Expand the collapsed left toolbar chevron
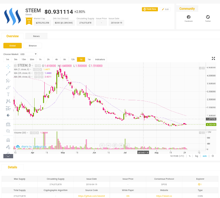 pyautogui.click(x=8, y=156)
